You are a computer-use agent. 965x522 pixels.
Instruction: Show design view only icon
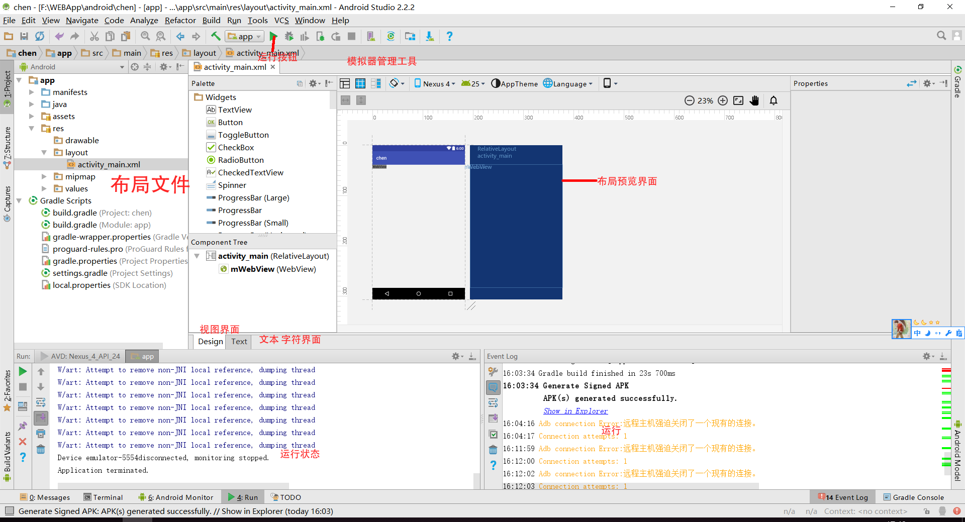pos(345,83)
